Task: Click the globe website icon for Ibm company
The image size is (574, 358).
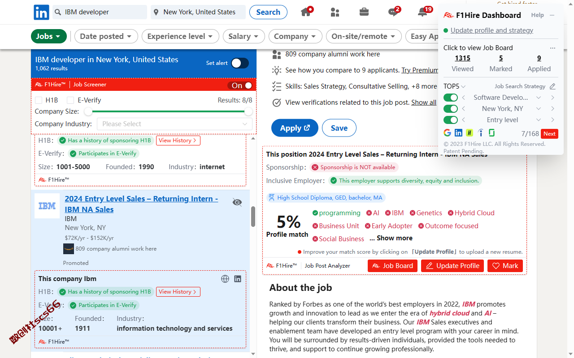Action: point(225,279)
